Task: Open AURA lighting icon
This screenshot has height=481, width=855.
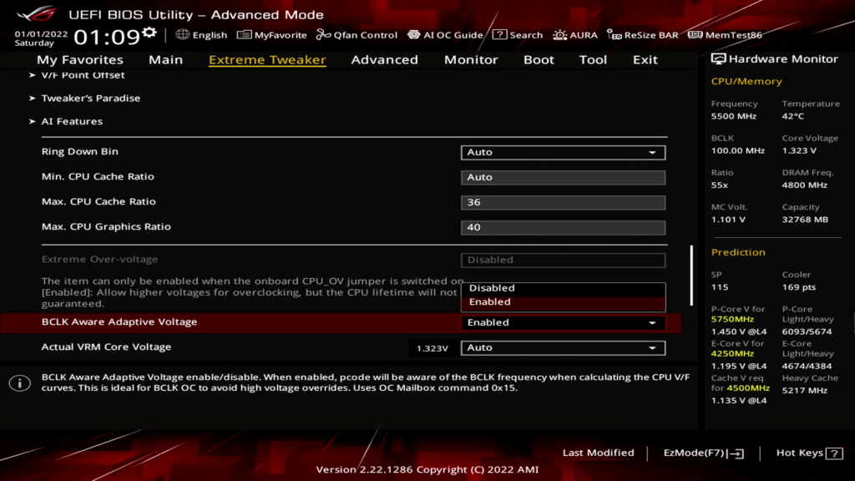Action: (x=559, y=35)
